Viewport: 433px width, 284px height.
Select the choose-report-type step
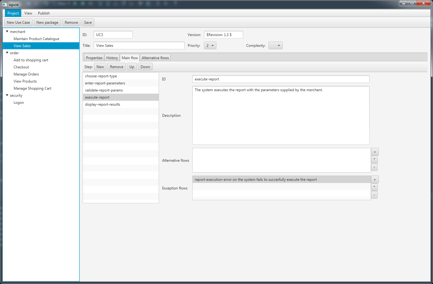(121, 76)
